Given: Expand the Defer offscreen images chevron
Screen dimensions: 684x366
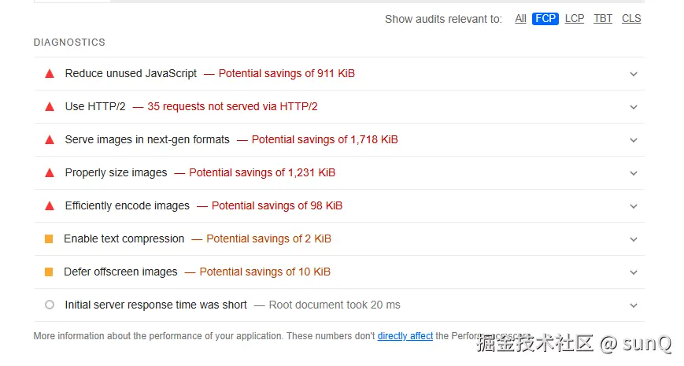Looking at the screenshot, I should (634, 272).
